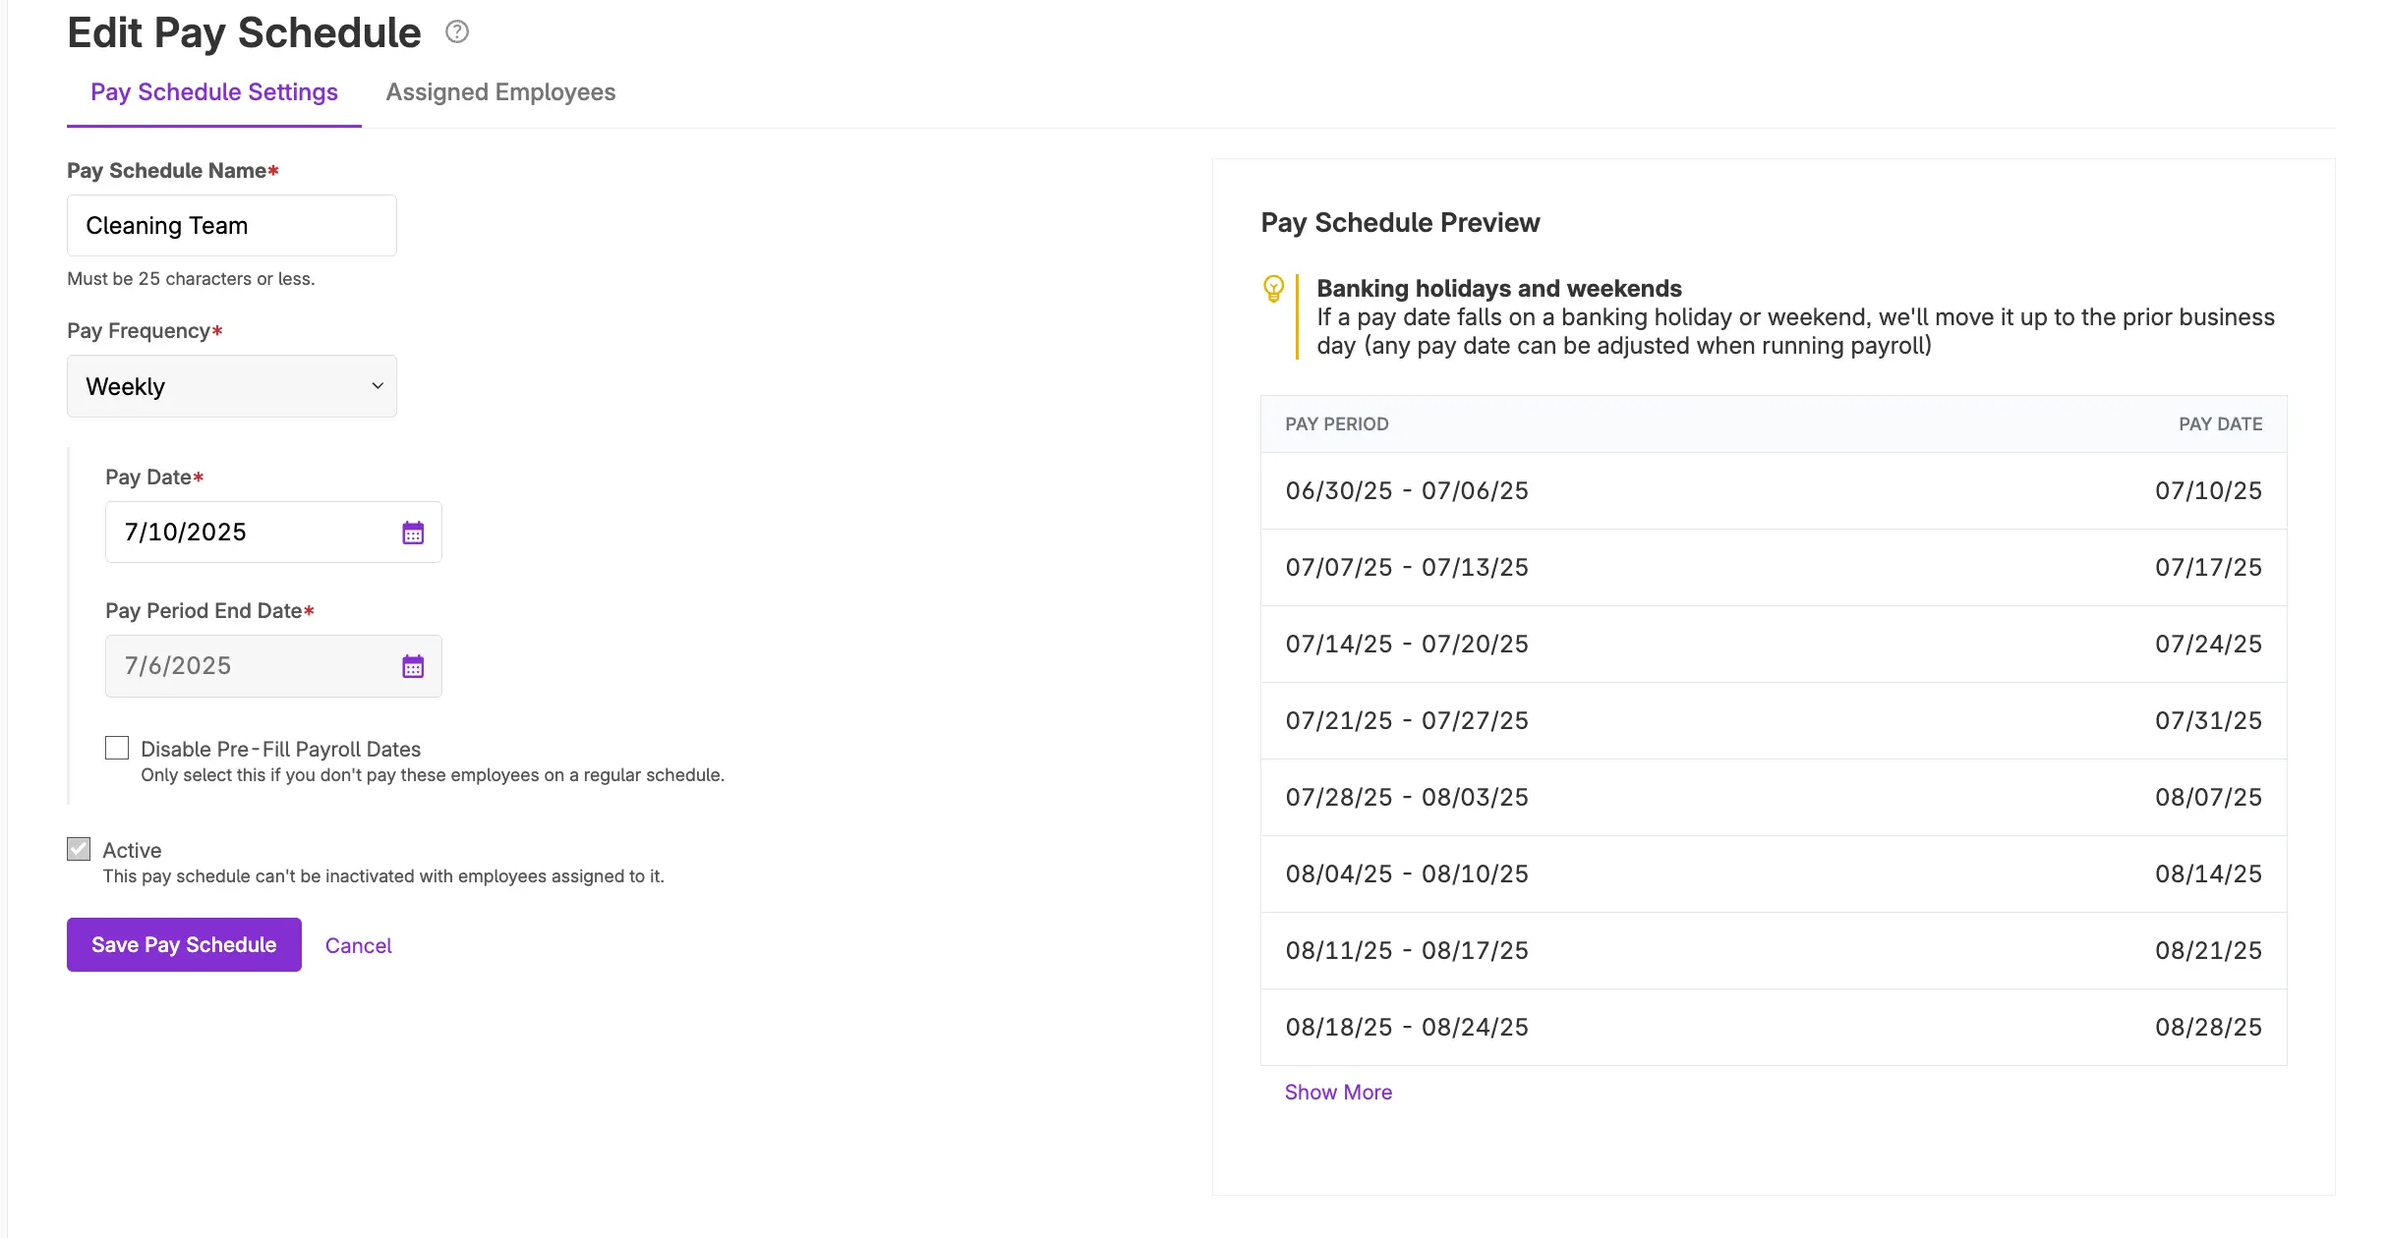Click the 08/28/25 pay date entry
Viewport: 2389px width, 1238px height.
(2208, 1027)
